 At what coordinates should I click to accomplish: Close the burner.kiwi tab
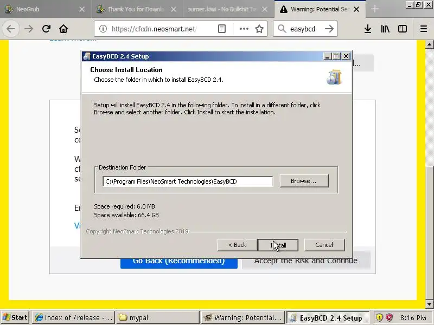coord(265,9)
